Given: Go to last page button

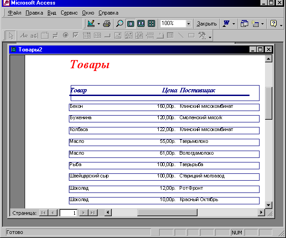Looking at the screenshot, I should pos(93,213).
